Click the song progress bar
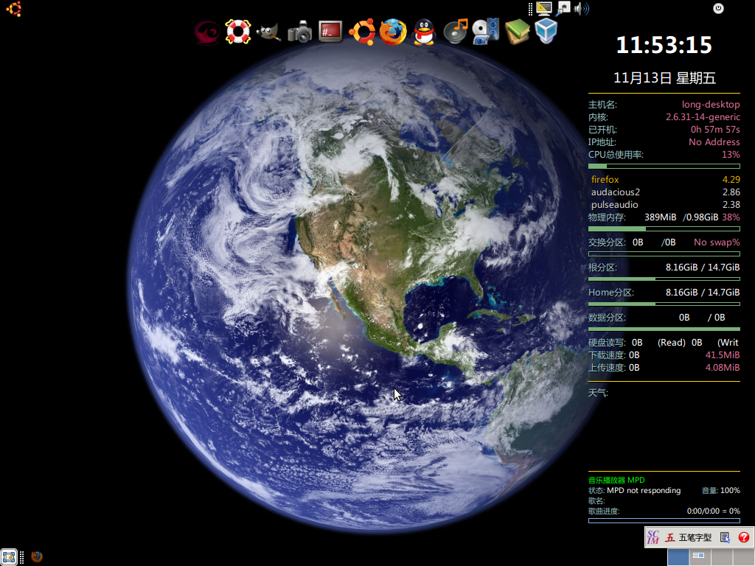The image size is (755, 566). (x=664, y=521)
